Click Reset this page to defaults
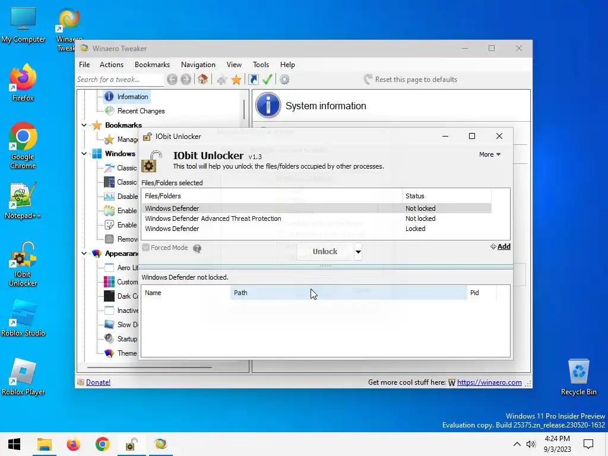608x456 pixels. point(411,80)
